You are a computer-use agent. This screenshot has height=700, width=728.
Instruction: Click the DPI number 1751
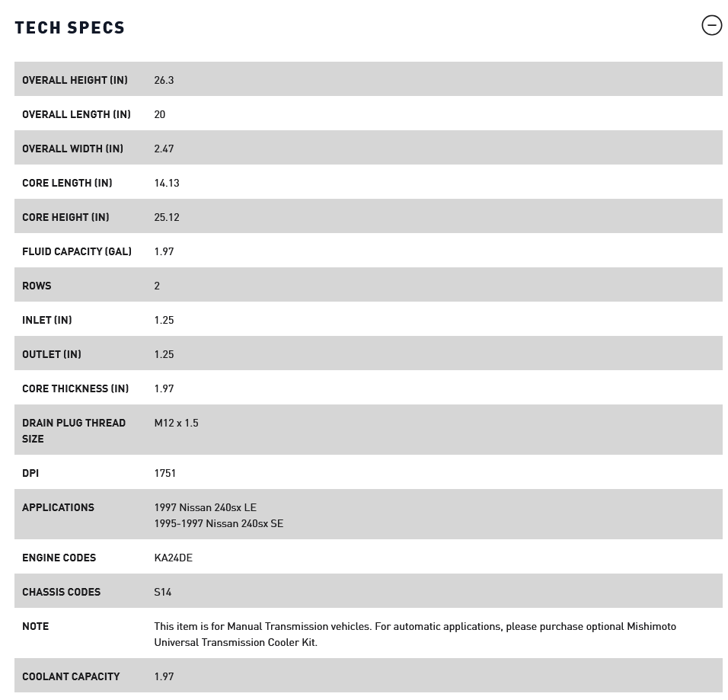[x=164, y=473]
